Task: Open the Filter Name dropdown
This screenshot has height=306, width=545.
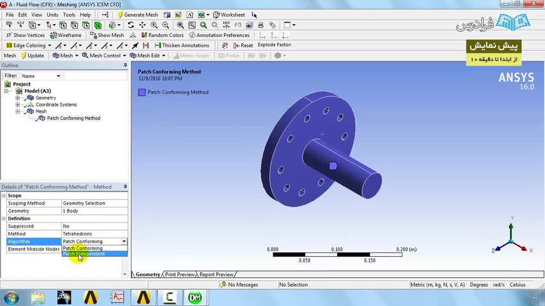Action: tap(41, 76)
